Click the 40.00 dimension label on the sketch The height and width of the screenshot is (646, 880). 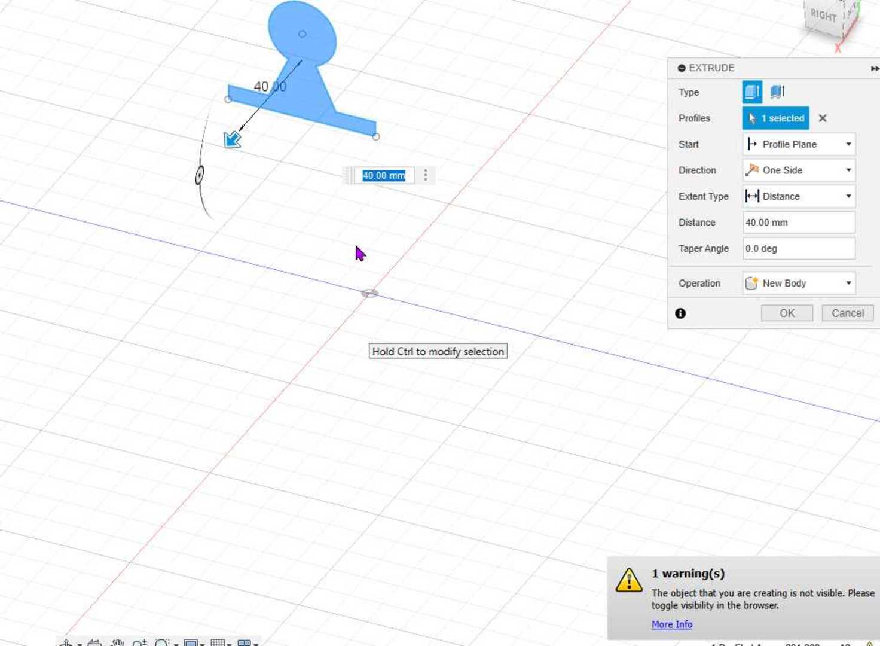(270, 87)
